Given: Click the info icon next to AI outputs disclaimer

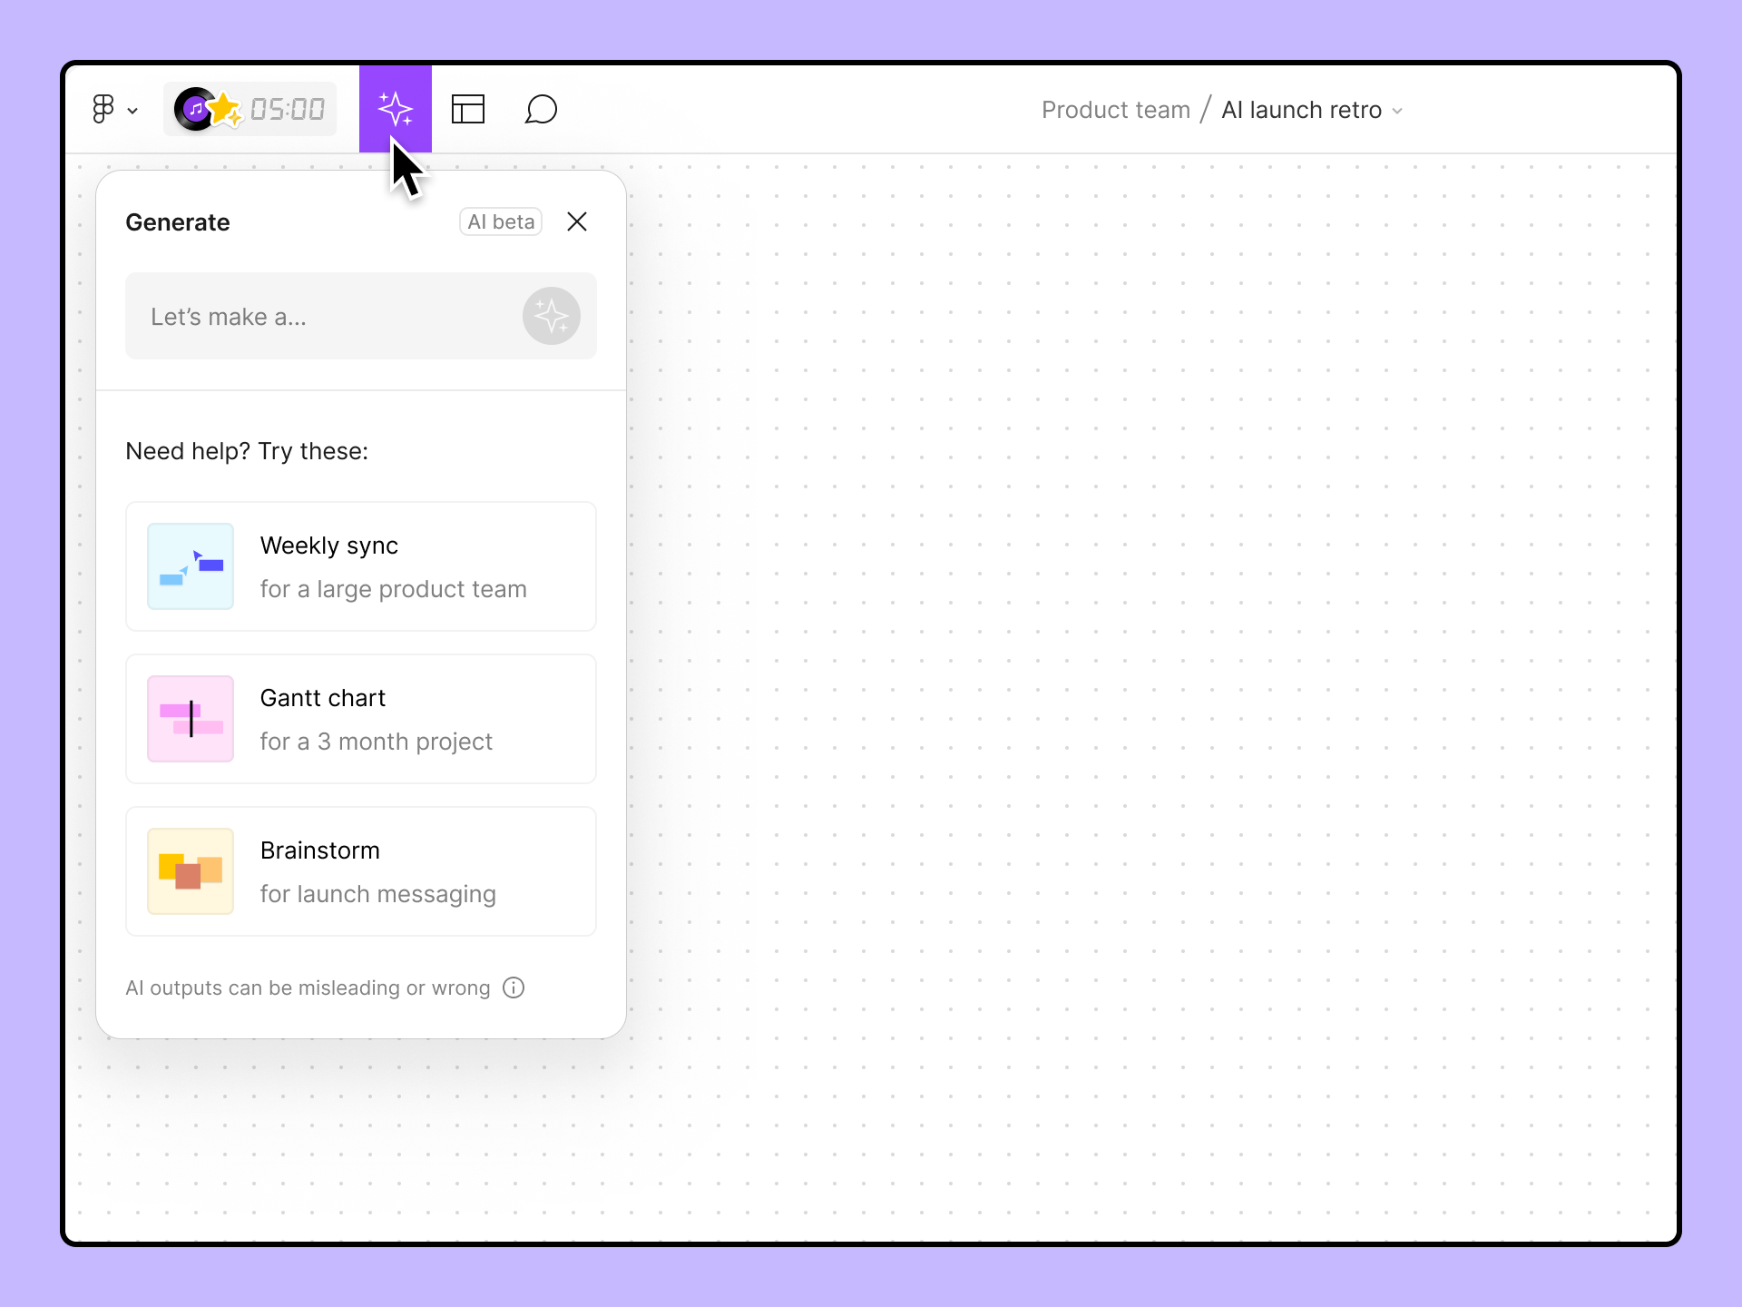Looking at the screenshot, I should (514, 988).
